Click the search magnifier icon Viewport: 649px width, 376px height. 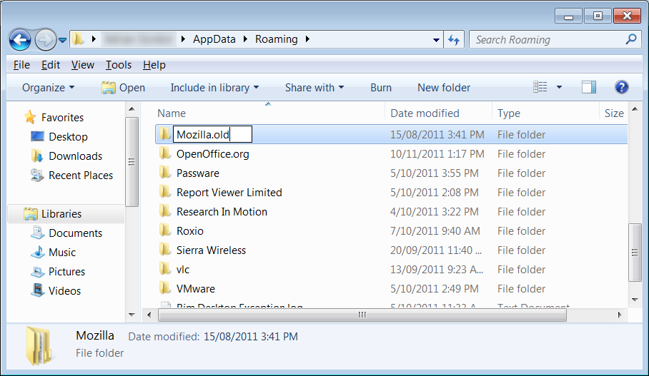click(631, 39)
